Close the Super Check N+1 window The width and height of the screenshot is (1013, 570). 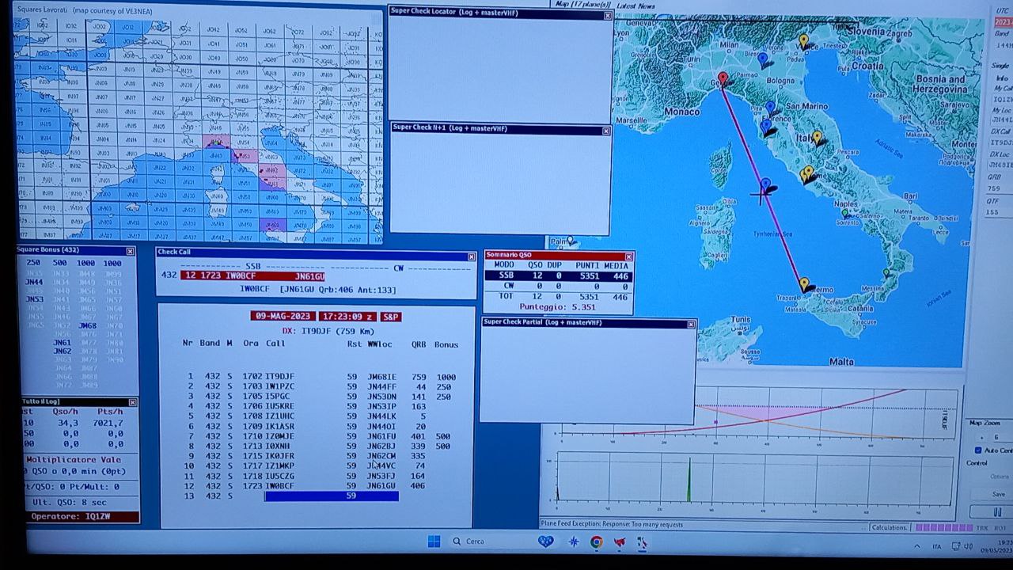tap(606, 131)
